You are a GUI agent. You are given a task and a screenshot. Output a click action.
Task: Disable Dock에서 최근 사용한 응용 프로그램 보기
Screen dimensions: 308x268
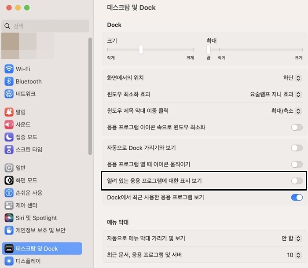click(297, 197)
